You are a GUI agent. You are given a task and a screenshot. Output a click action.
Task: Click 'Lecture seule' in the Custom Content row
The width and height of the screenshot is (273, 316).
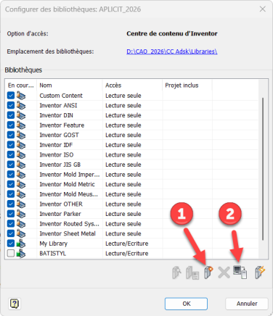(x=123, y=96)
